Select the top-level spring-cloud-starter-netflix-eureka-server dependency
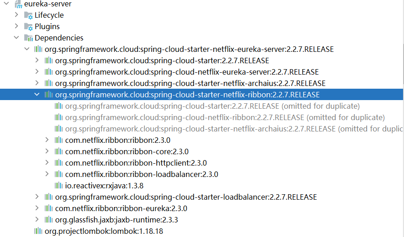The width and height of the screenshot is (404, 237). [189, 49]
